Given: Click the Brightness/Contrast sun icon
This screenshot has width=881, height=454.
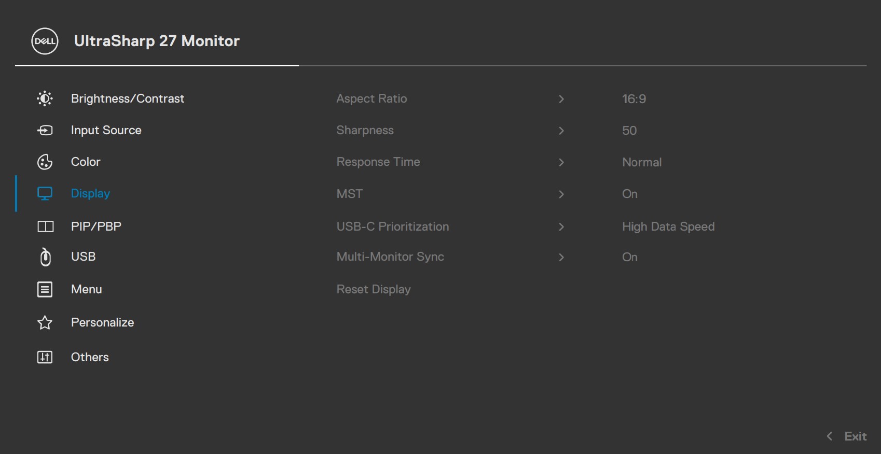Looking at the screenshot, I should pyautogui.click(x=45, y=98).
